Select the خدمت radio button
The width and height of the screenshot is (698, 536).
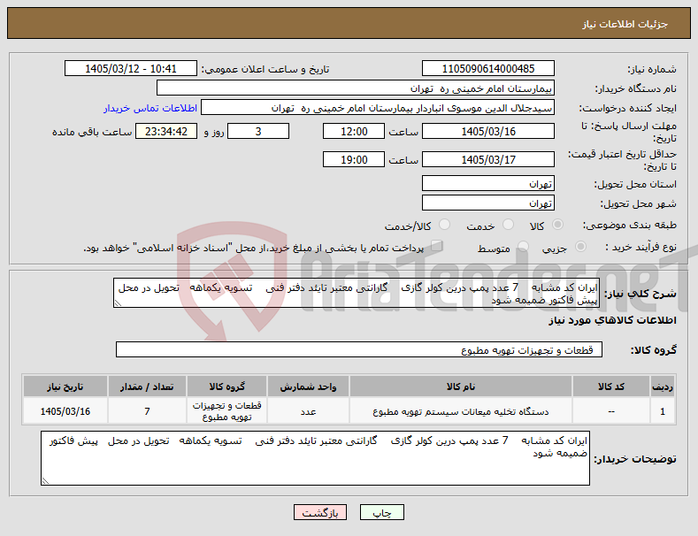click(508, 225)
